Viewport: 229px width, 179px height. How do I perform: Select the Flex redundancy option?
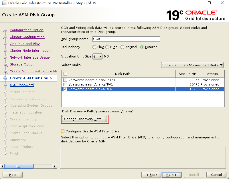(x=94, y=47)
